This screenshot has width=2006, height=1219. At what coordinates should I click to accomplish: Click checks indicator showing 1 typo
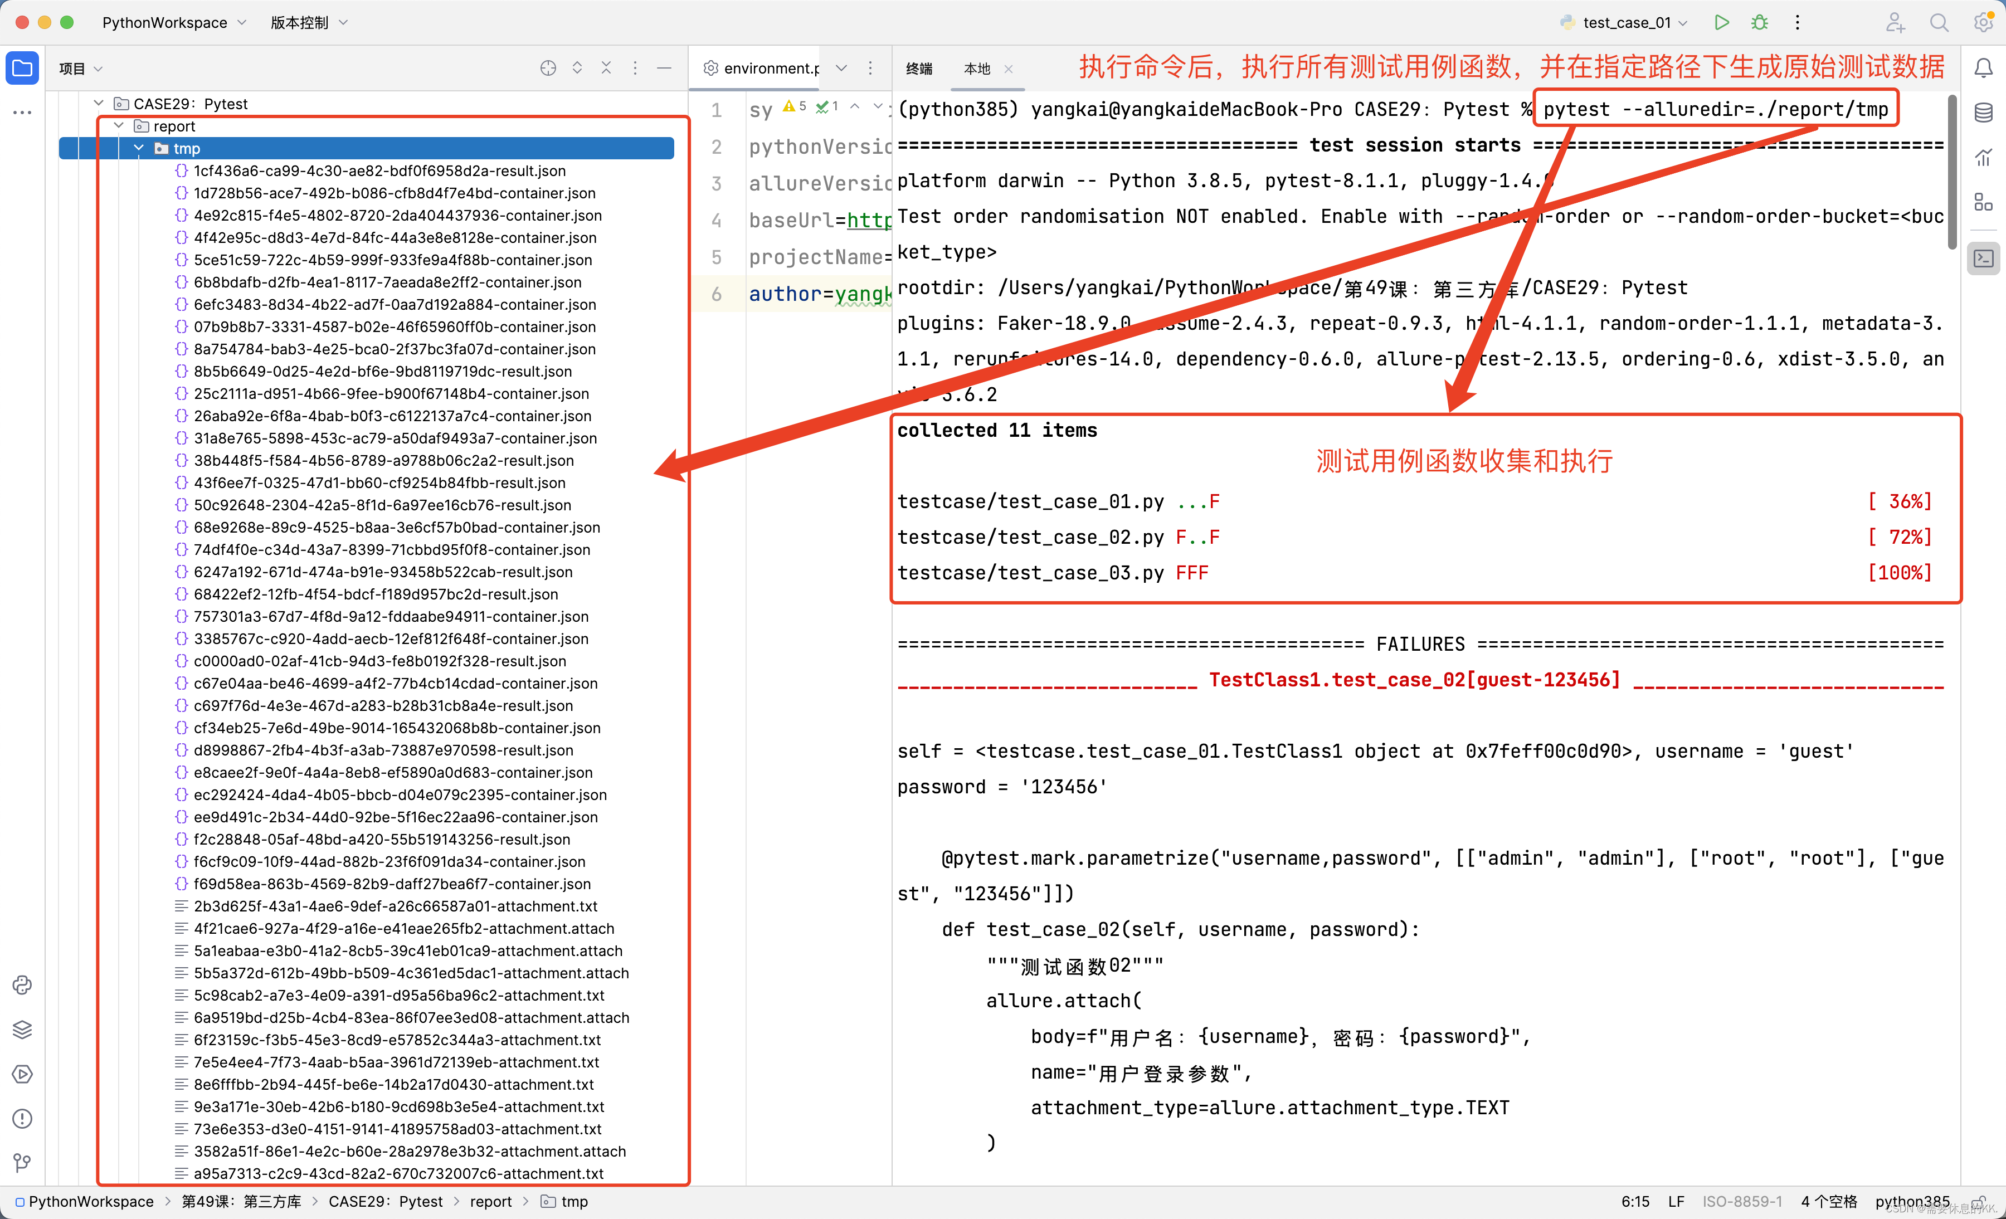coord(827,106)
